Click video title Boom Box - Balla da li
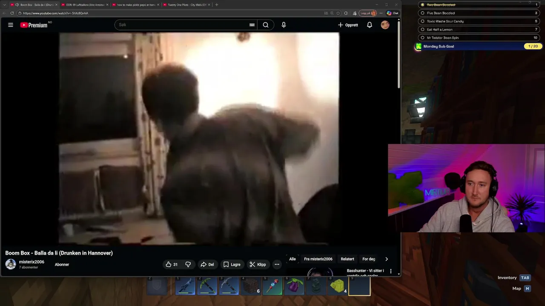The width and height of the screenshot is (545, 306). click(x=59, y=253)
